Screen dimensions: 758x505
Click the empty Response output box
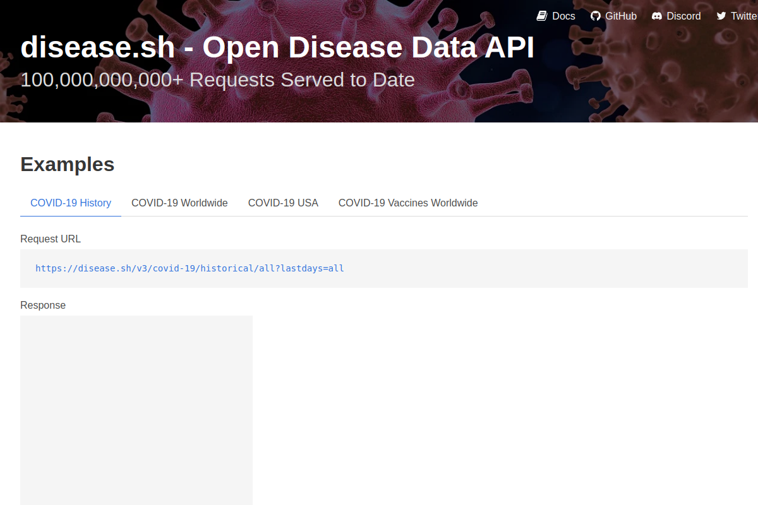[136, 410]
